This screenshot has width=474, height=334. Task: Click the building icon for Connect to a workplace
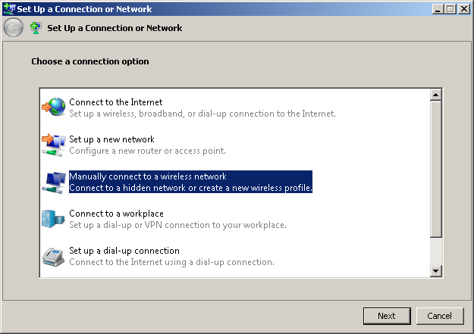pyautogui.click(x=53, y=219)
